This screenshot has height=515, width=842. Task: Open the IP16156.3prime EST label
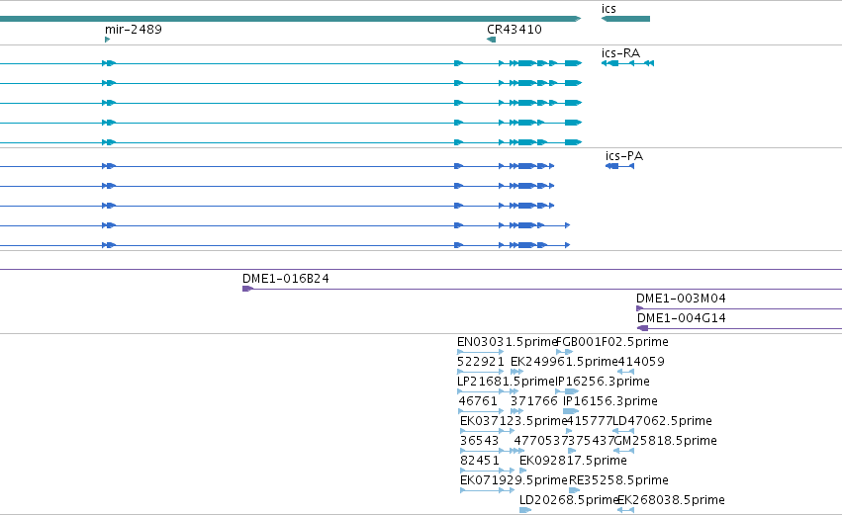coord(610,401)
